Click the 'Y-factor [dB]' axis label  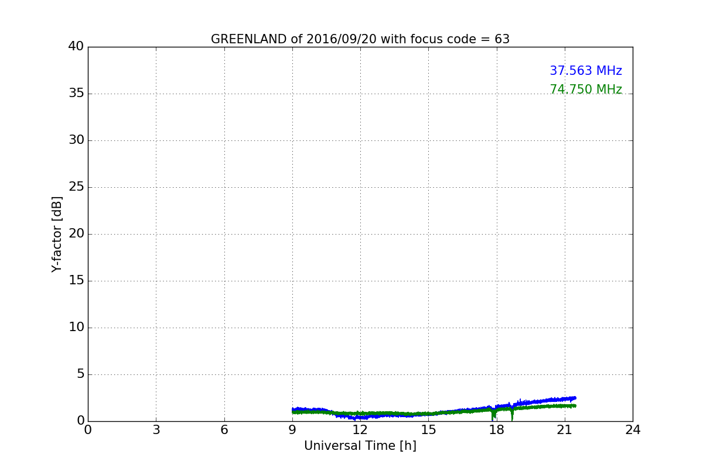(57, 234)
